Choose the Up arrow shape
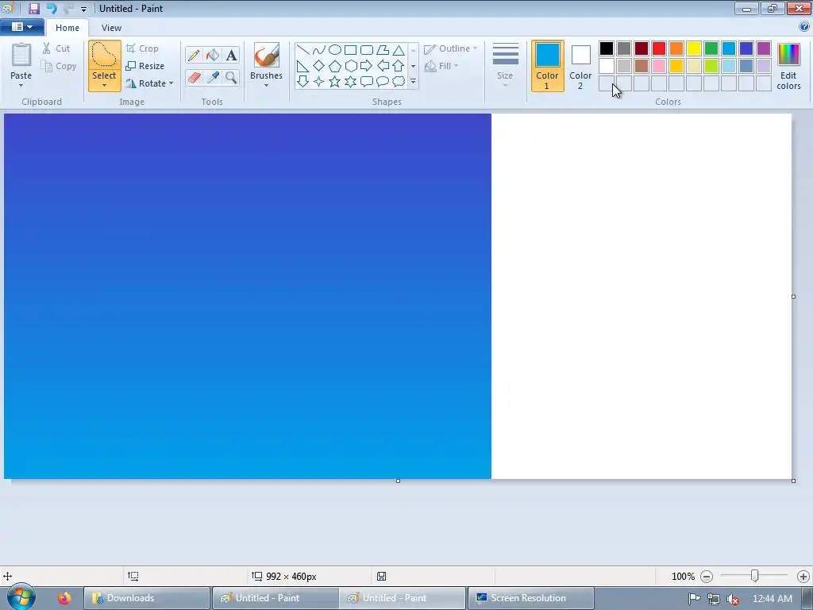Image resolution: width=813 pixels, height=610 pixels. [399, 66]
